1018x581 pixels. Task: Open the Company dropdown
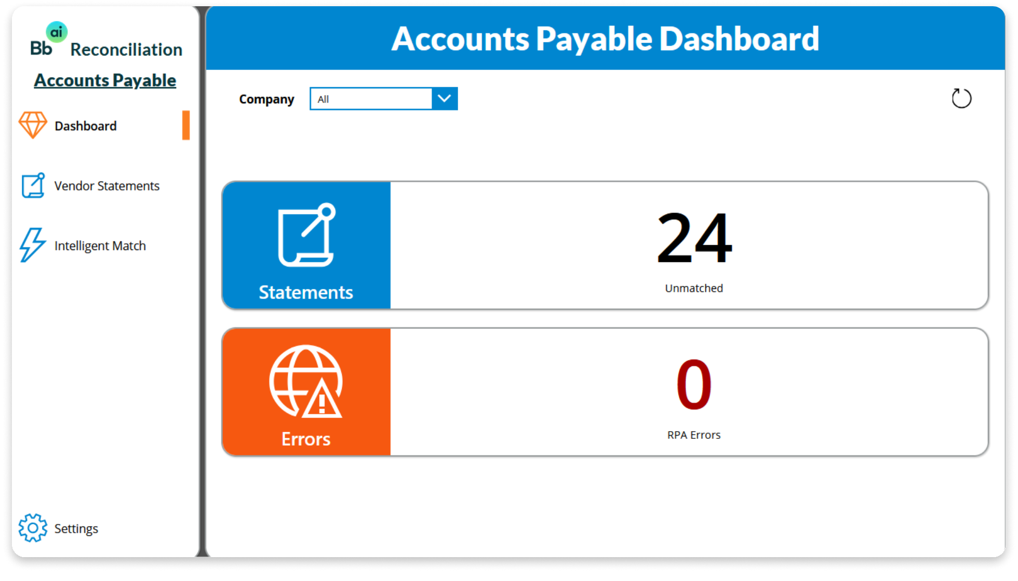coord(371,99)
